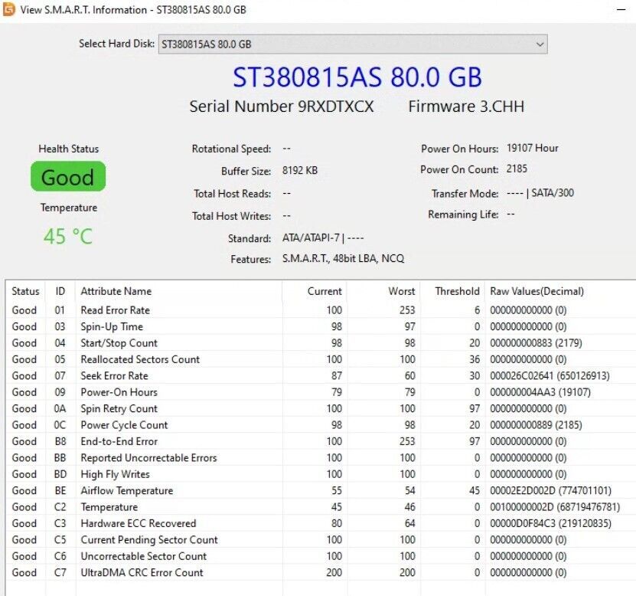Select the Reported Uncorrectable Errors row

tap(321, 457)
